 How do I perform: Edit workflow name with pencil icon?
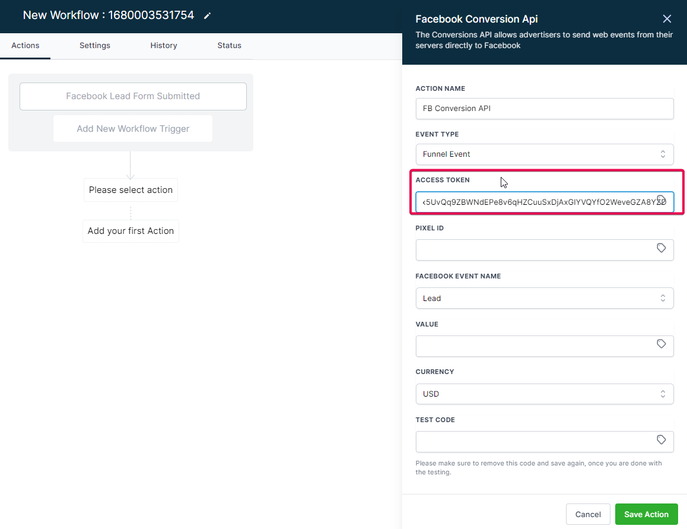coord(207,16)
